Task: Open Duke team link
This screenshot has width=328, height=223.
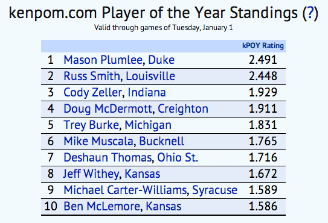Action: [161, 60]
